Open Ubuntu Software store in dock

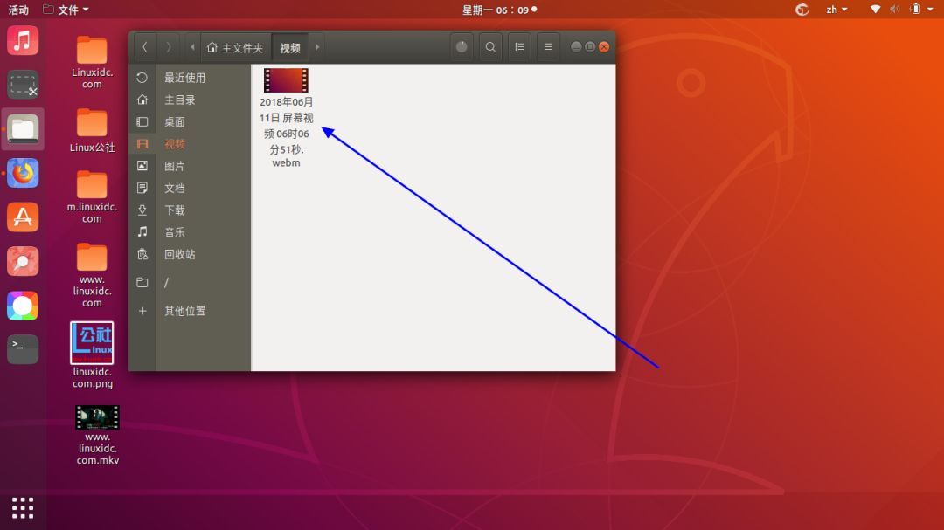point(23,217)
